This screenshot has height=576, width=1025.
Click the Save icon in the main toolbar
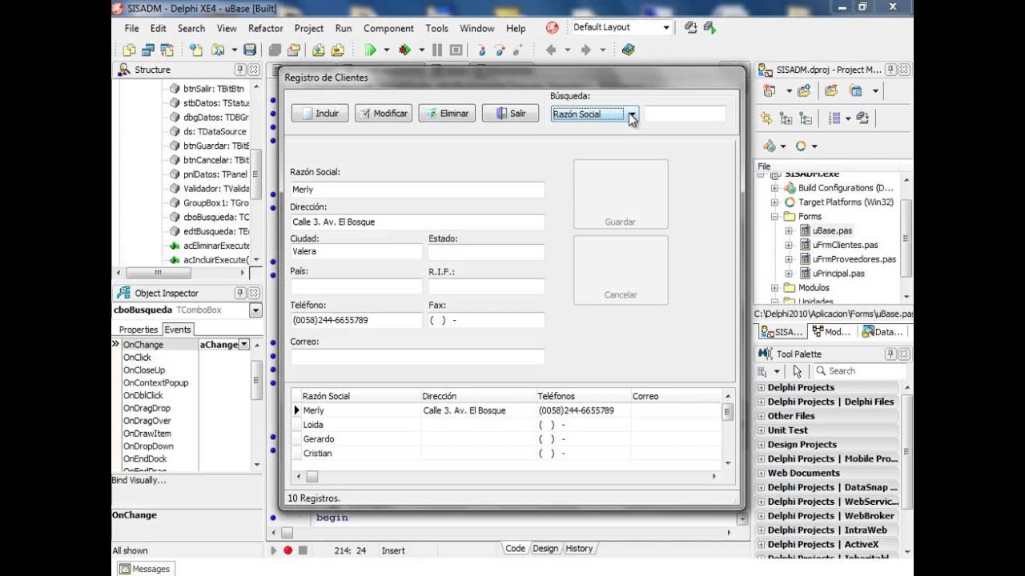250,50
